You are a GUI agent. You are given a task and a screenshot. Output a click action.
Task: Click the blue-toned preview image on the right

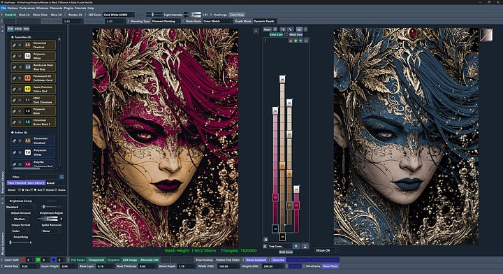tap(405, 136)
